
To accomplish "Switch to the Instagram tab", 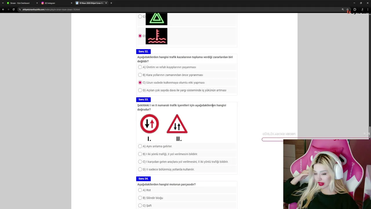I will (57, 3).
